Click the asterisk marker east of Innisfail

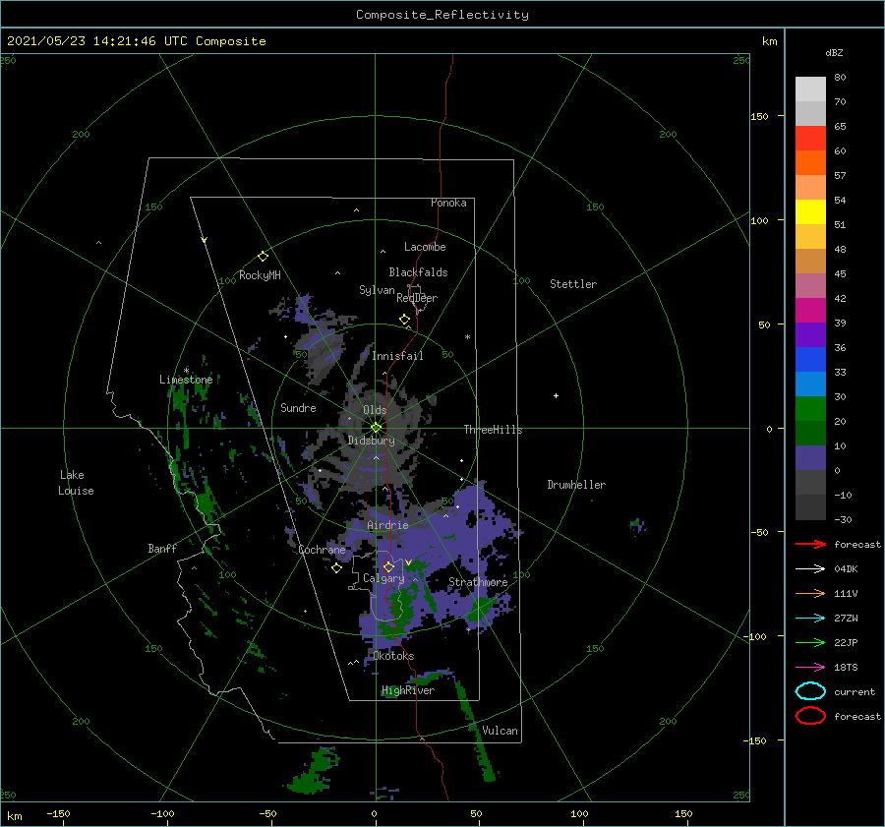(467, 337)
